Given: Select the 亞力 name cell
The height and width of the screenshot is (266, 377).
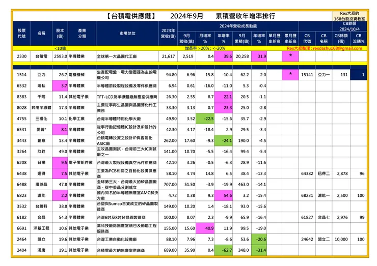Looking at the screenshot, I should click(x=41, y=75).
